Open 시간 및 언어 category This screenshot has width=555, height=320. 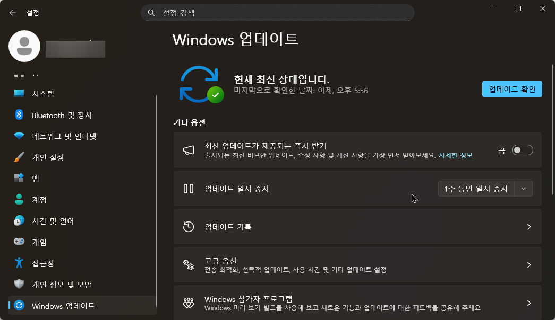82,221
